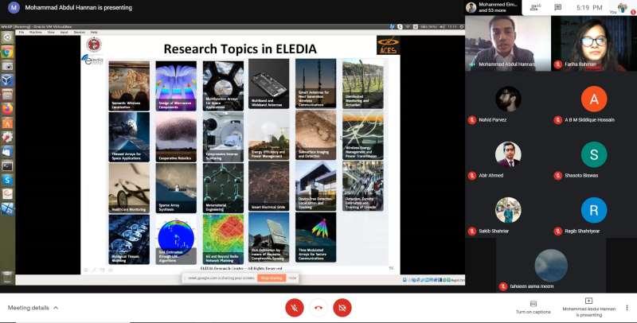Open the presenting options for Mohammad Abdul Hannan

click(x=588, y=305)
